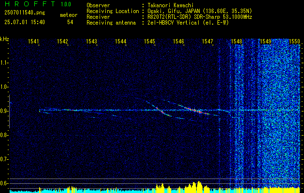This screenshot has height=193, width=304.
Task: Click the HROFFT program title
Action: click(x=29, y=4)
